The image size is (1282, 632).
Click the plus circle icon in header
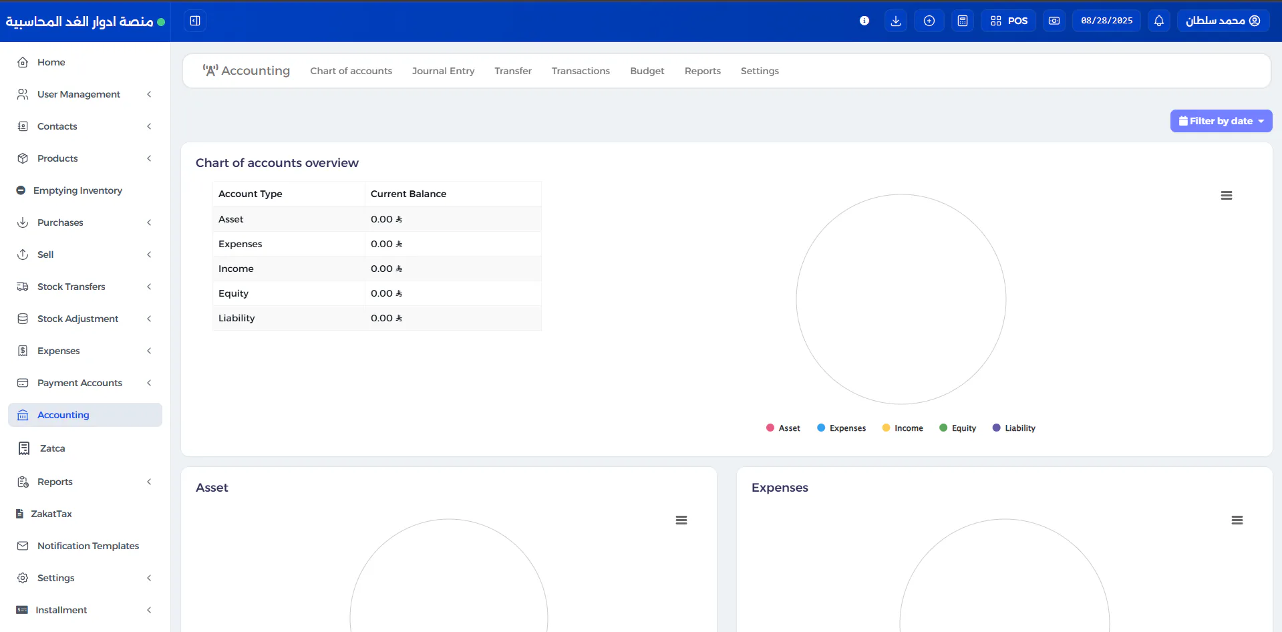929,21
